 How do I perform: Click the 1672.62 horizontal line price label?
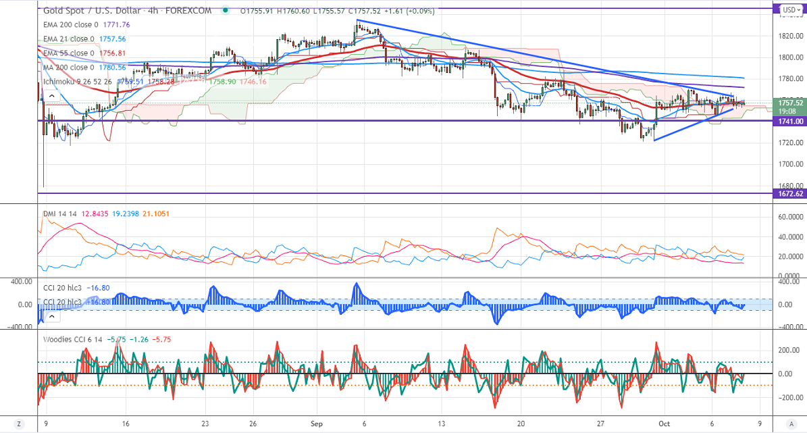(790, 194)
